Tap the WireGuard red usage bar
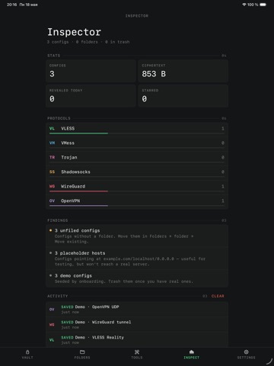The image size is (274, 366). tap(78, 191)
